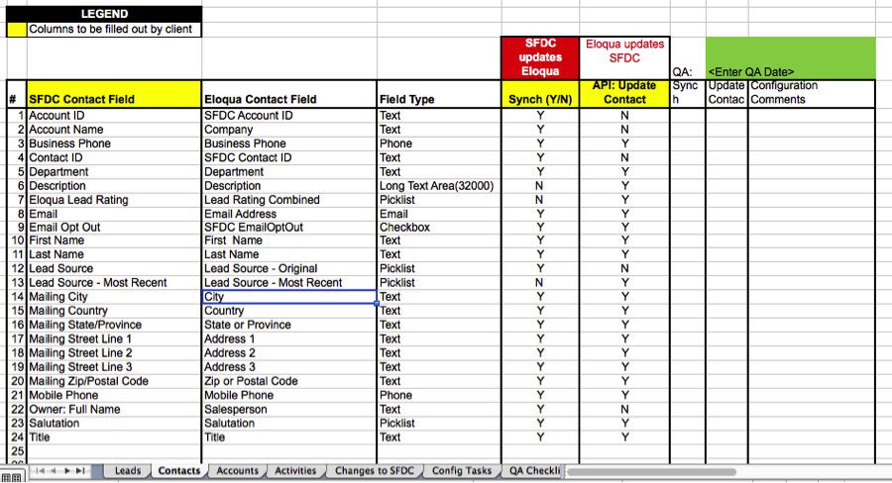Select the Zip or Postal Code cell
This screenshot has width=892, height=483.
[289, 381]
